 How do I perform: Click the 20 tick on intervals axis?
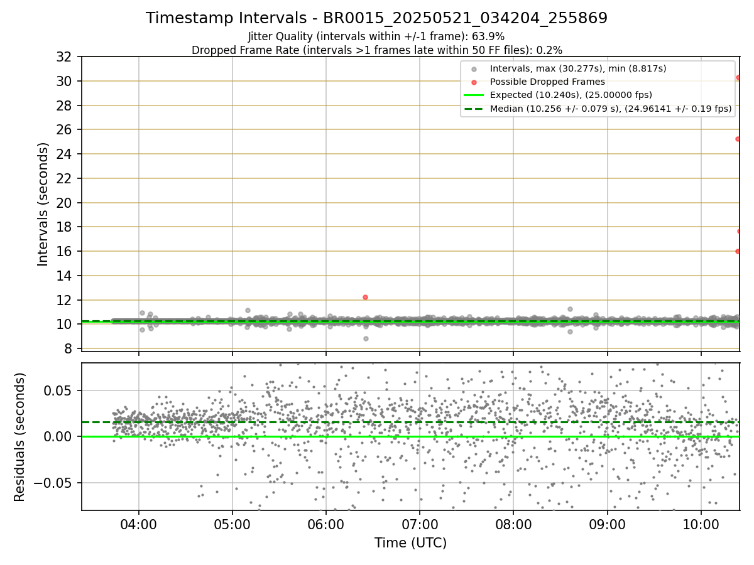coord(63,203)
